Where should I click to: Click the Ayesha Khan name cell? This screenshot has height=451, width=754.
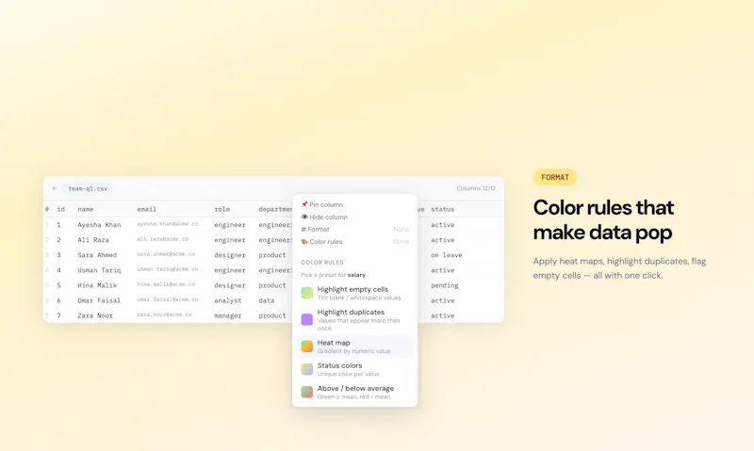[99, 224]
